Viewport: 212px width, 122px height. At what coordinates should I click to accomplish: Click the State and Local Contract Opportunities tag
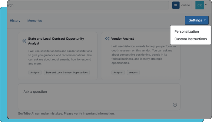point(67,73)
